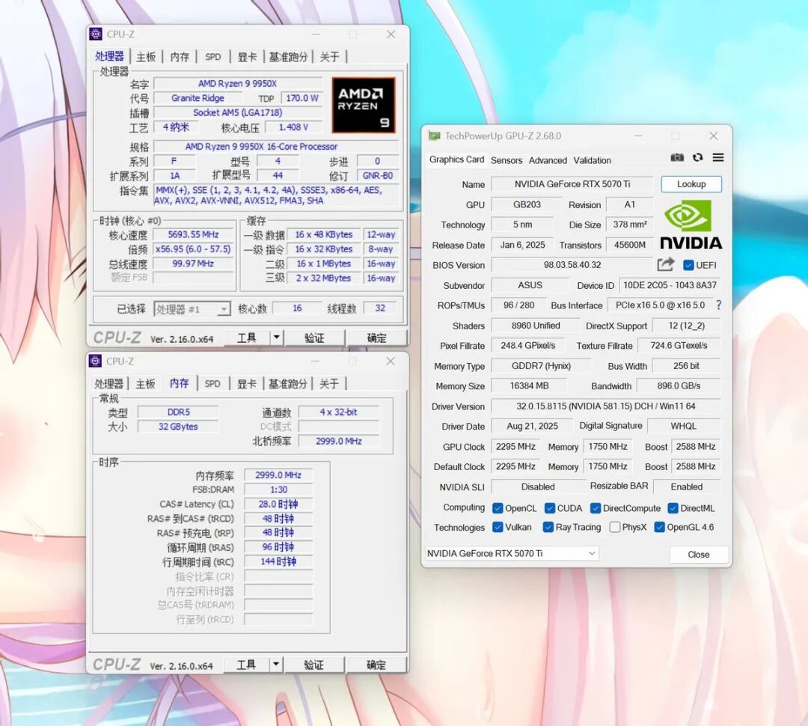This screenshot has width=808, height=726.
Task: Open 关于 tab in top CPU-Z window
Action: (x=329, y=57)
